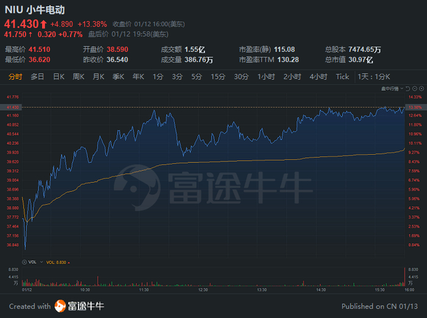Click the 最低价 value 36.620
This screenshot has height=318, width=427.
pos(40,60)
